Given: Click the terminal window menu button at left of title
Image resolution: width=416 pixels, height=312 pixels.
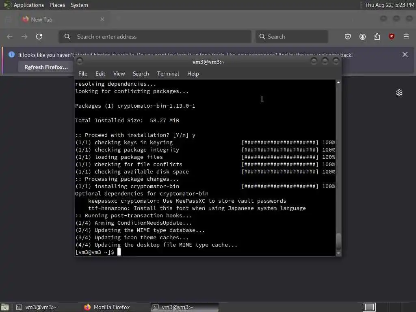Looking at the screenshot, I should 80,61.
